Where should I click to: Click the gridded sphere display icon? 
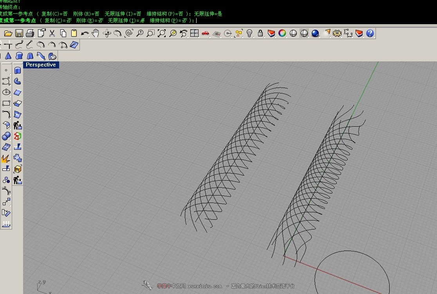[304, 33]
